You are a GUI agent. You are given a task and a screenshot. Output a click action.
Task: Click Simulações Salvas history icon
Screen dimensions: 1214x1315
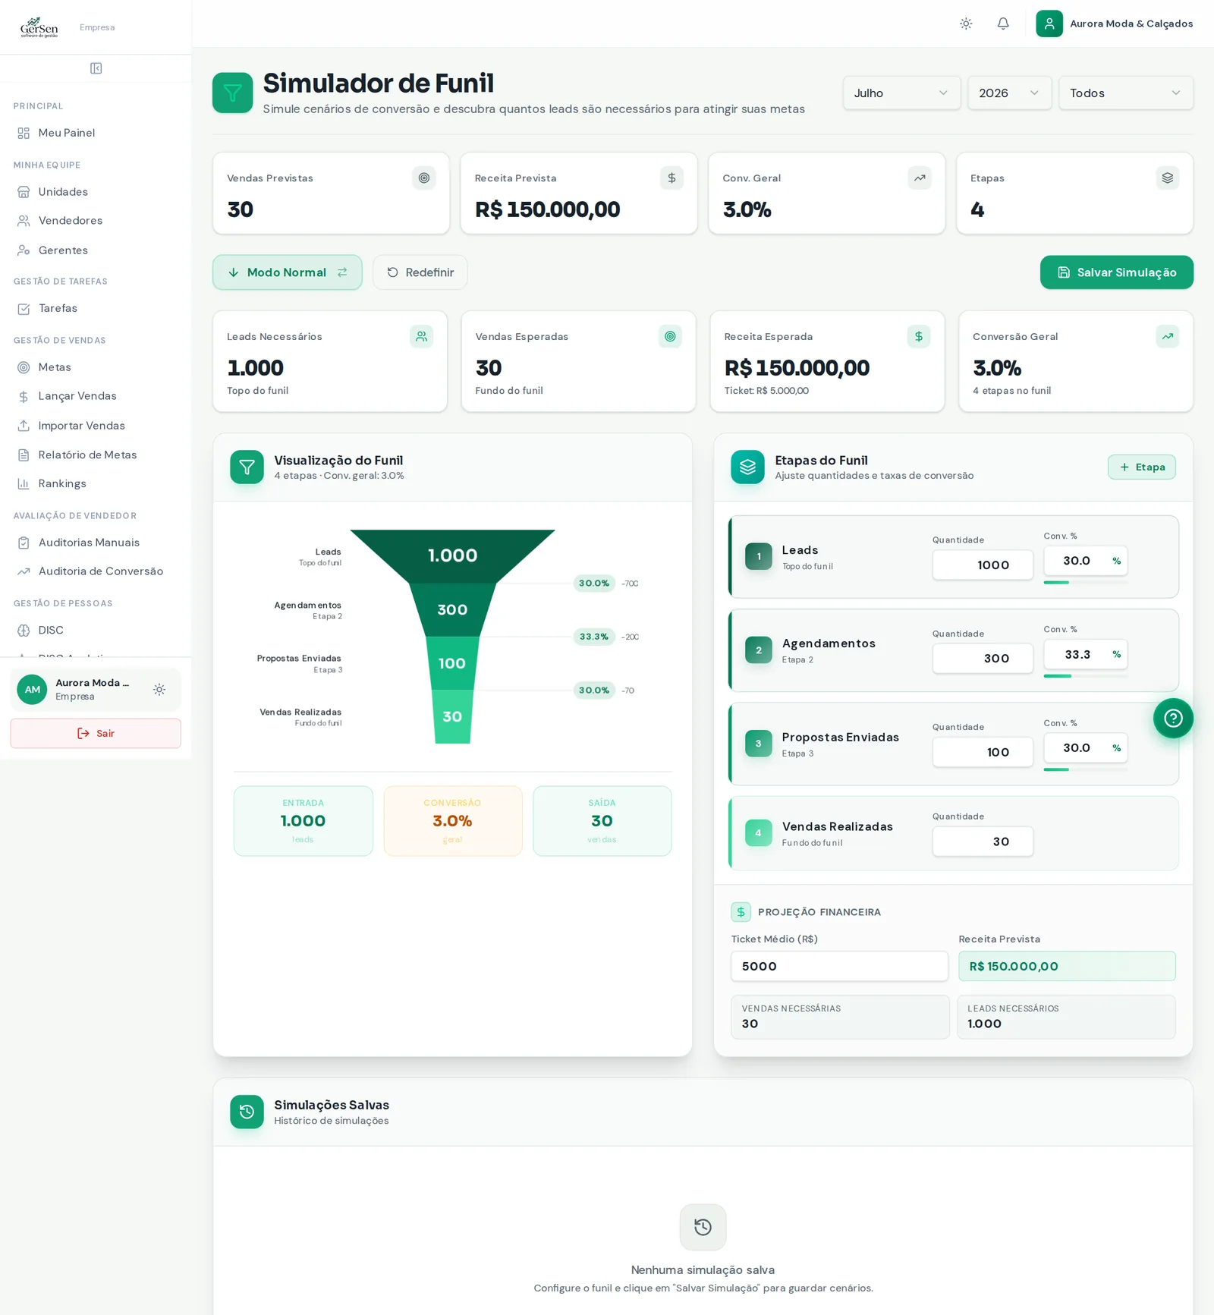(247, 1112)
